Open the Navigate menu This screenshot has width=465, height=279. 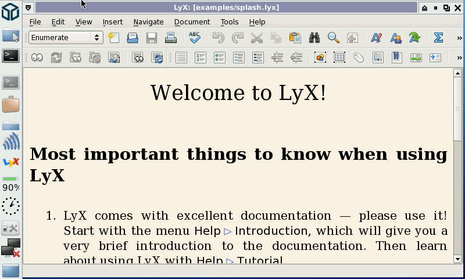point(148,22)
